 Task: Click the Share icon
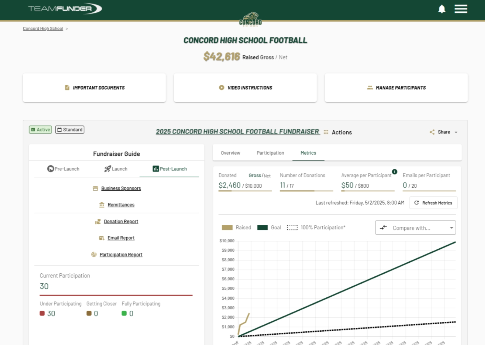432,132
